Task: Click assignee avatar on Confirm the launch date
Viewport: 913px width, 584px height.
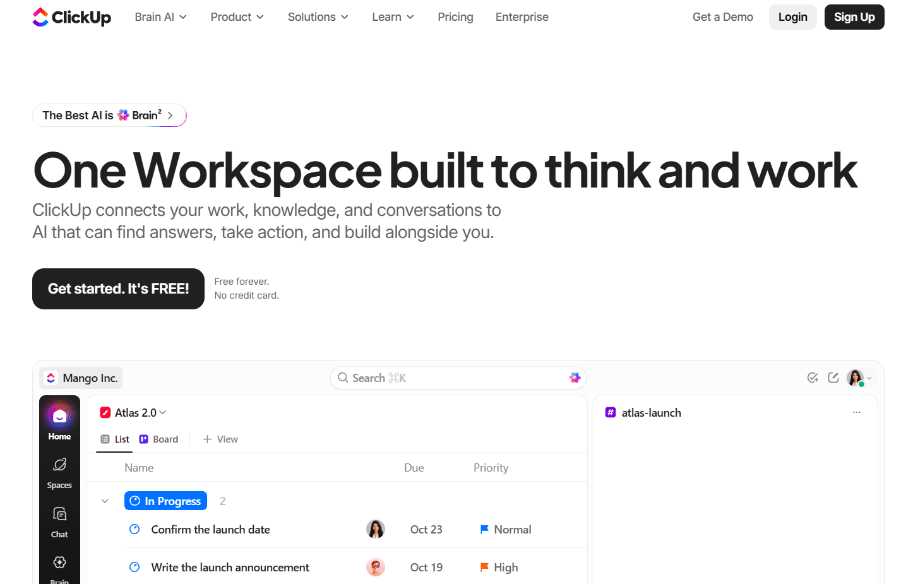Action: (376, 529)
